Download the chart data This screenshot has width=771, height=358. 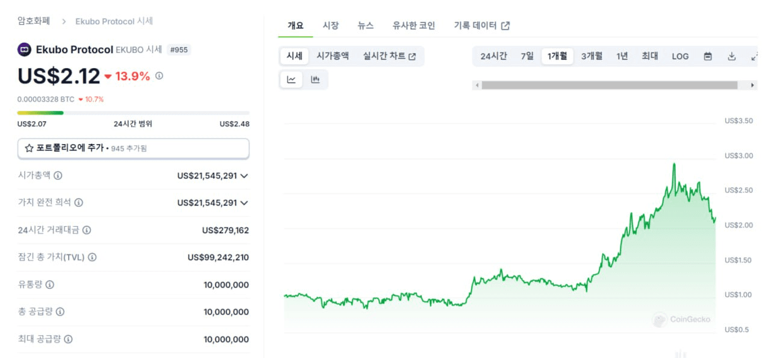tap(732, 56)
